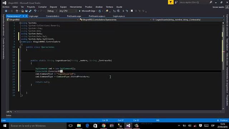Image resolution: width=229 pixels, height=129 pixels.
Task: Undo the last edit
Action: (35, 11)
